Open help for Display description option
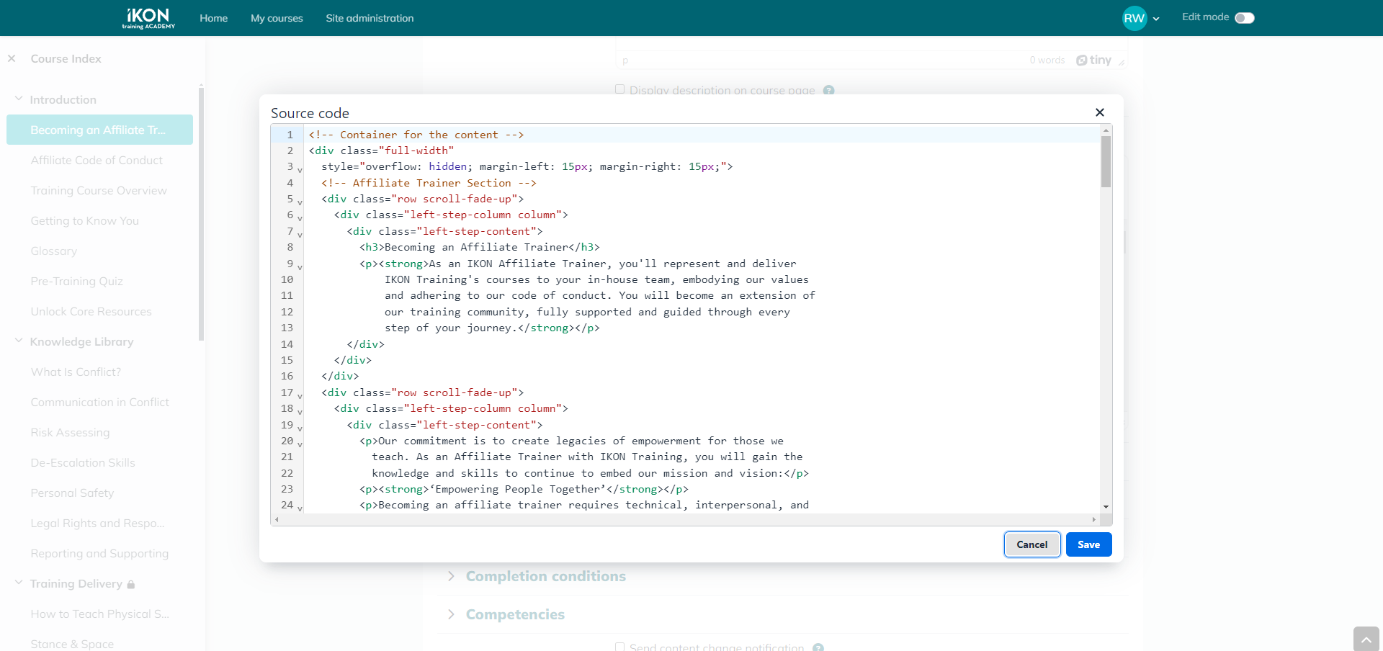Screen dimensions: 1383x651 (x=829, y=91)
